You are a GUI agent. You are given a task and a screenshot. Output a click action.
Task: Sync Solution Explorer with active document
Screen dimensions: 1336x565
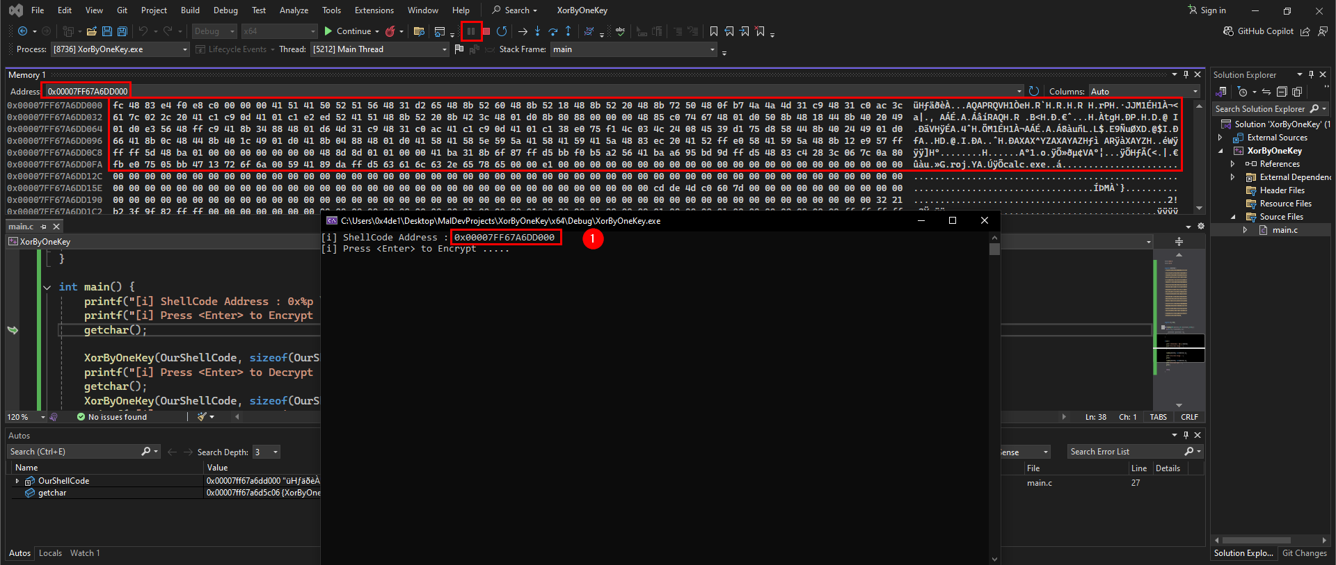pyautogui.click(x=1266, y=92)
